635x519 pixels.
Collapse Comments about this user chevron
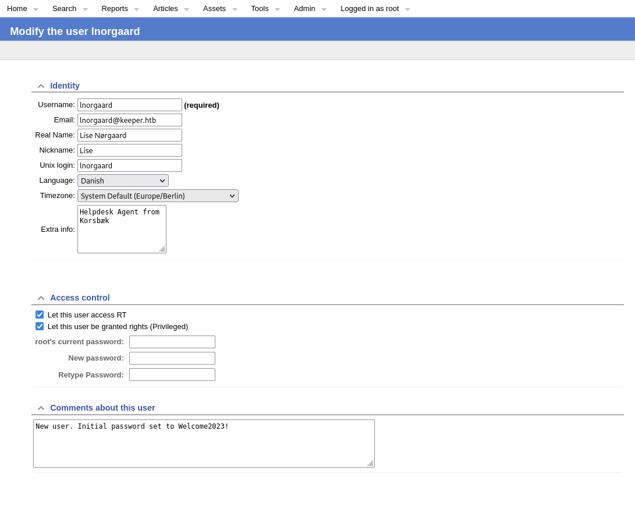41,408
